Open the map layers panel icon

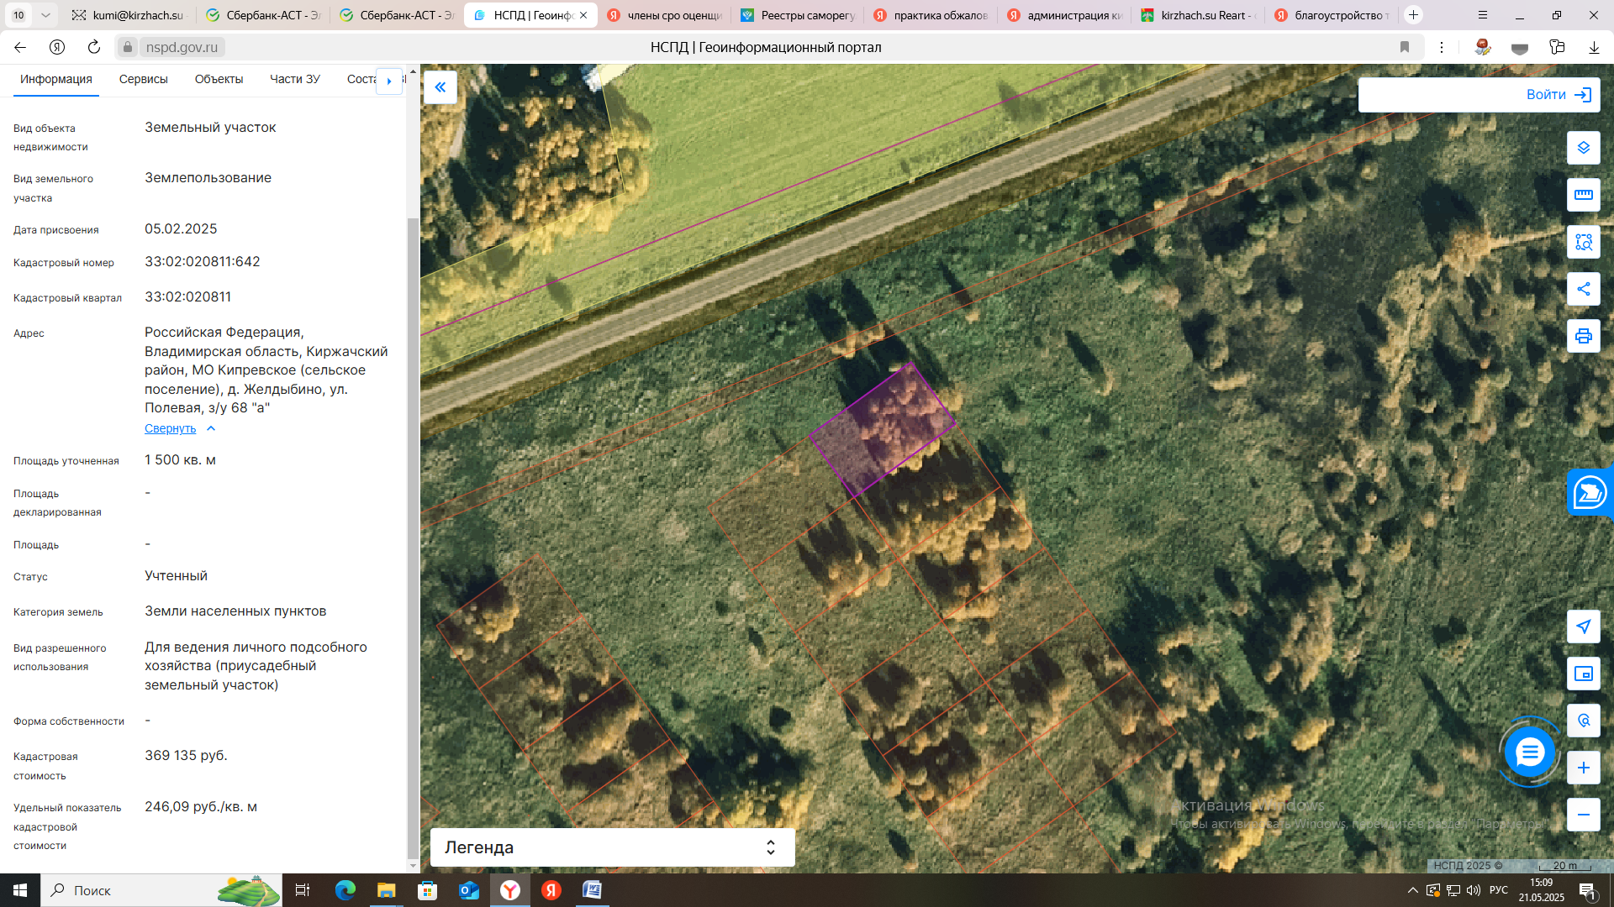1583,148
